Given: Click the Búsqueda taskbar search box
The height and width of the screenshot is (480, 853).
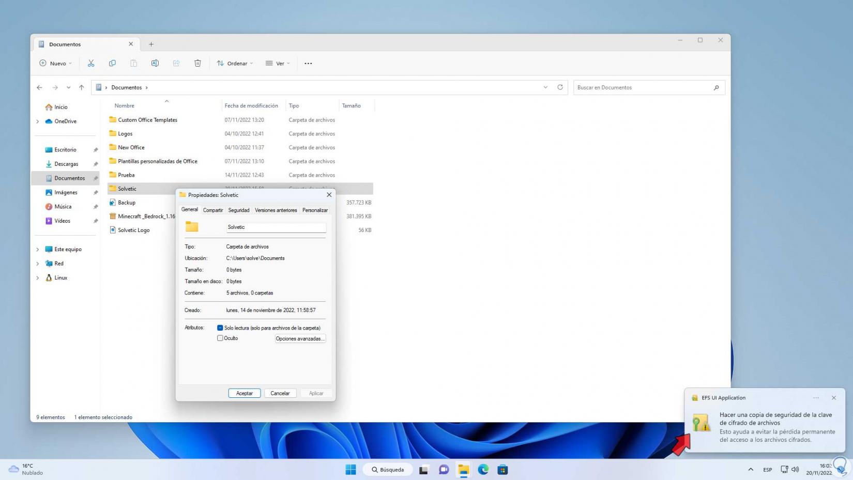Looking at the screenshot, I should pyautogui.click(x=388, y=470).
